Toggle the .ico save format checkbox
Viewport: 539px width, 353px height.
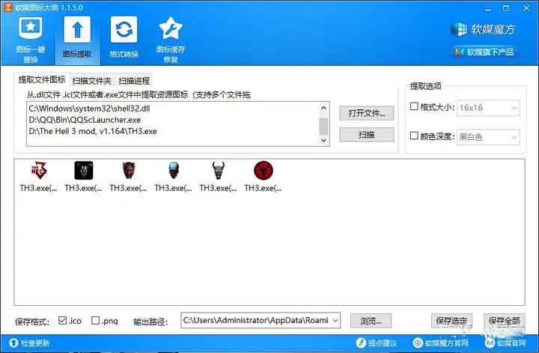click(62, 320)
